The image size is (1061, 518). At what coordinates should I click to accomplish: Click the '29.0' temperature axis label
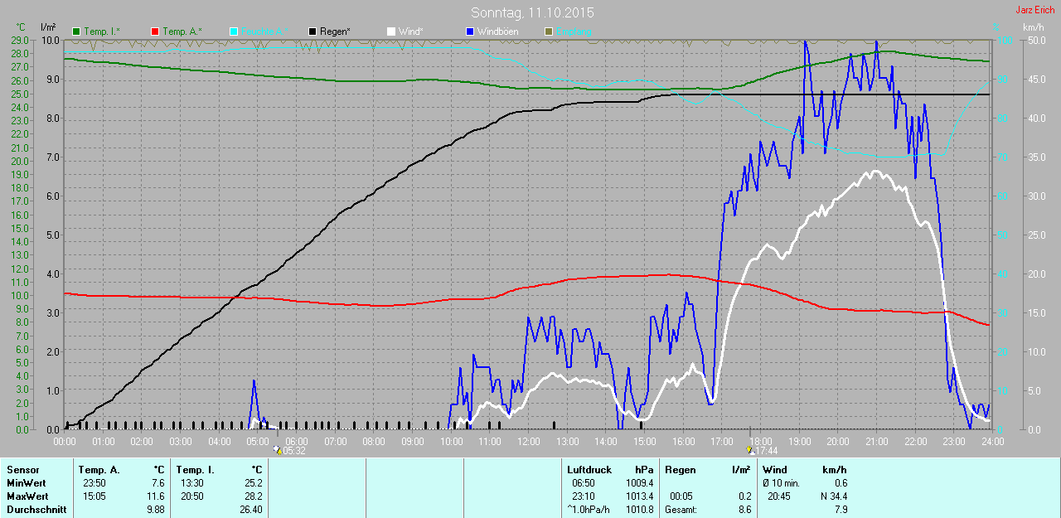(21, 40)
